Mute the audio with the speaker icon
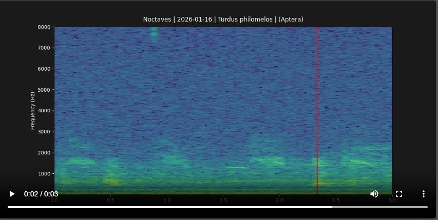The width and height of the screenshot is (438, 220). (374, 194)
